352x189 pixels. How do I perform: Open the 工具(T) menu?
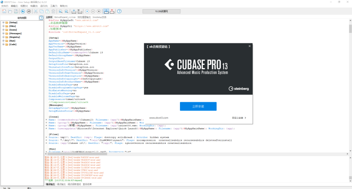coord(54,6)
